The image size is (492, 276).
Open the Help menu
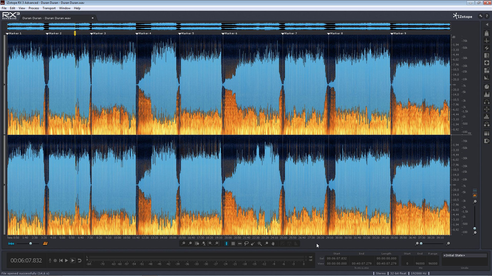click(77, 8)
